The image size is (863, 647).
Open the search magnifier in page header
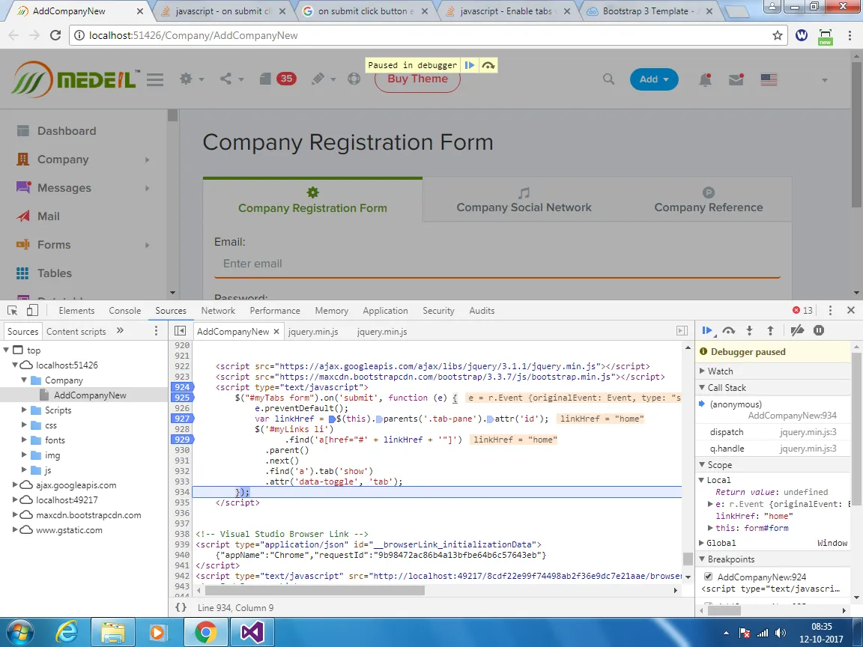[x=608, y=79]
